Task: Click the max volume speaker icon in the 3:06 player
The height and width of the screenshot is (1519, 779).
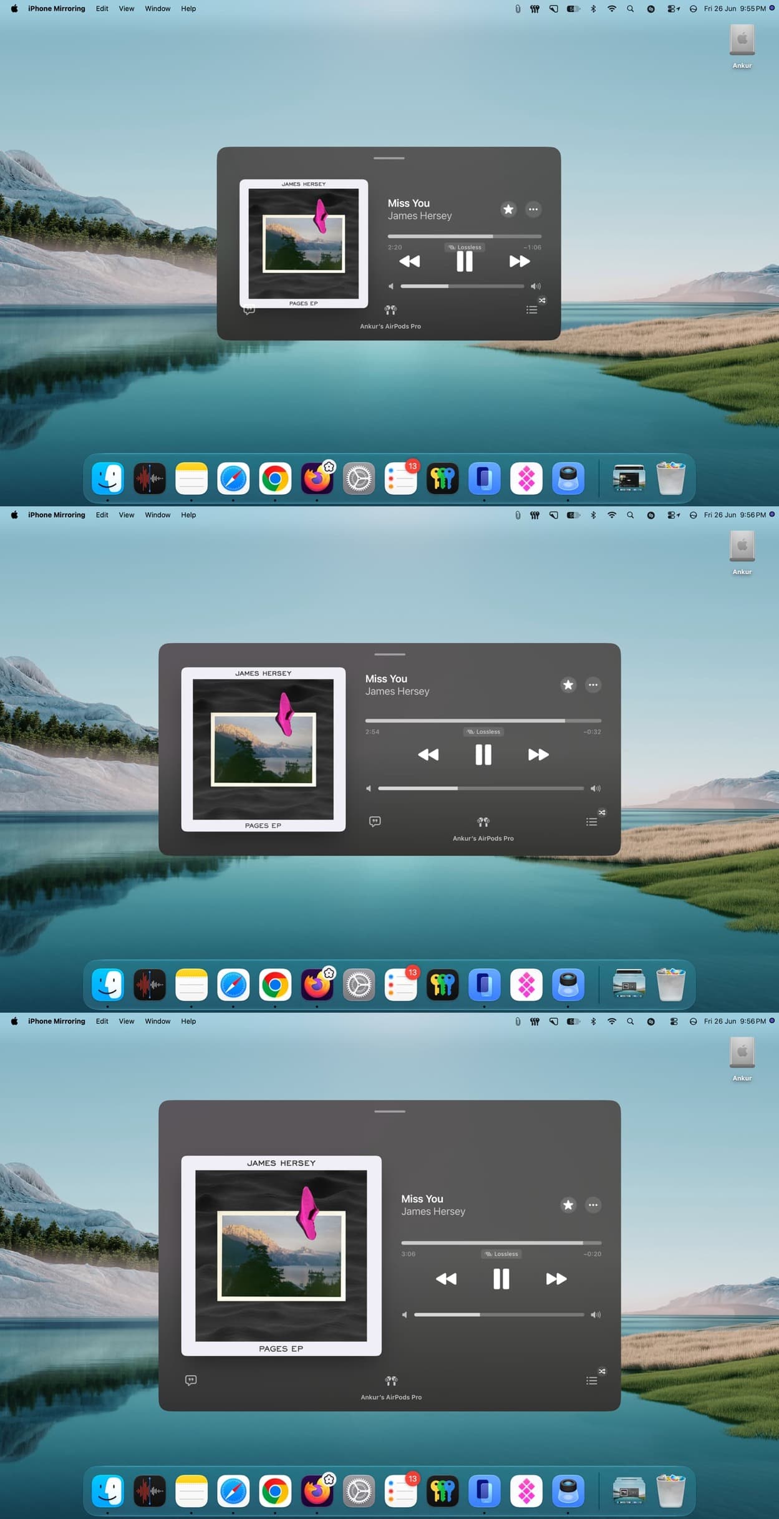Action: [x=596, y=1314]
